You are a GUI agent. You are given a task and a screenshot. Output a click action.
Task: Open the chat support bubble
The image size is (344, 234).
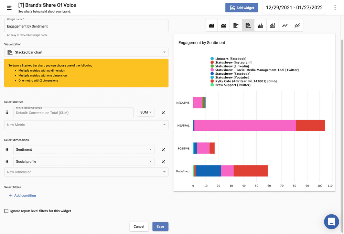click(x=331, y=222)
